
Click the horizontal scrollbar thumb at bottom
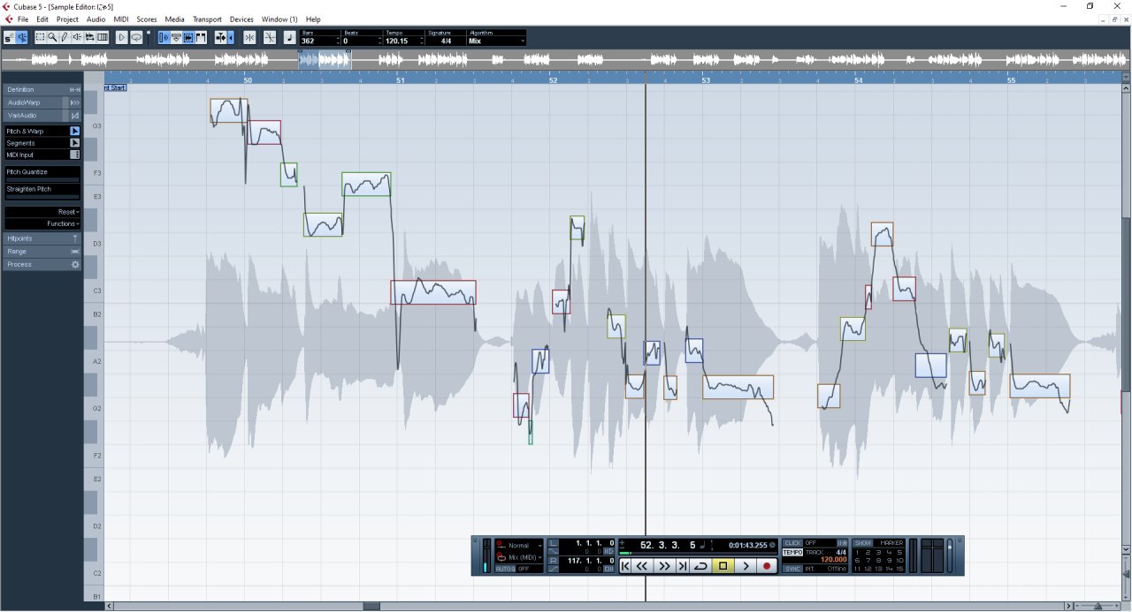click(371, 606)
